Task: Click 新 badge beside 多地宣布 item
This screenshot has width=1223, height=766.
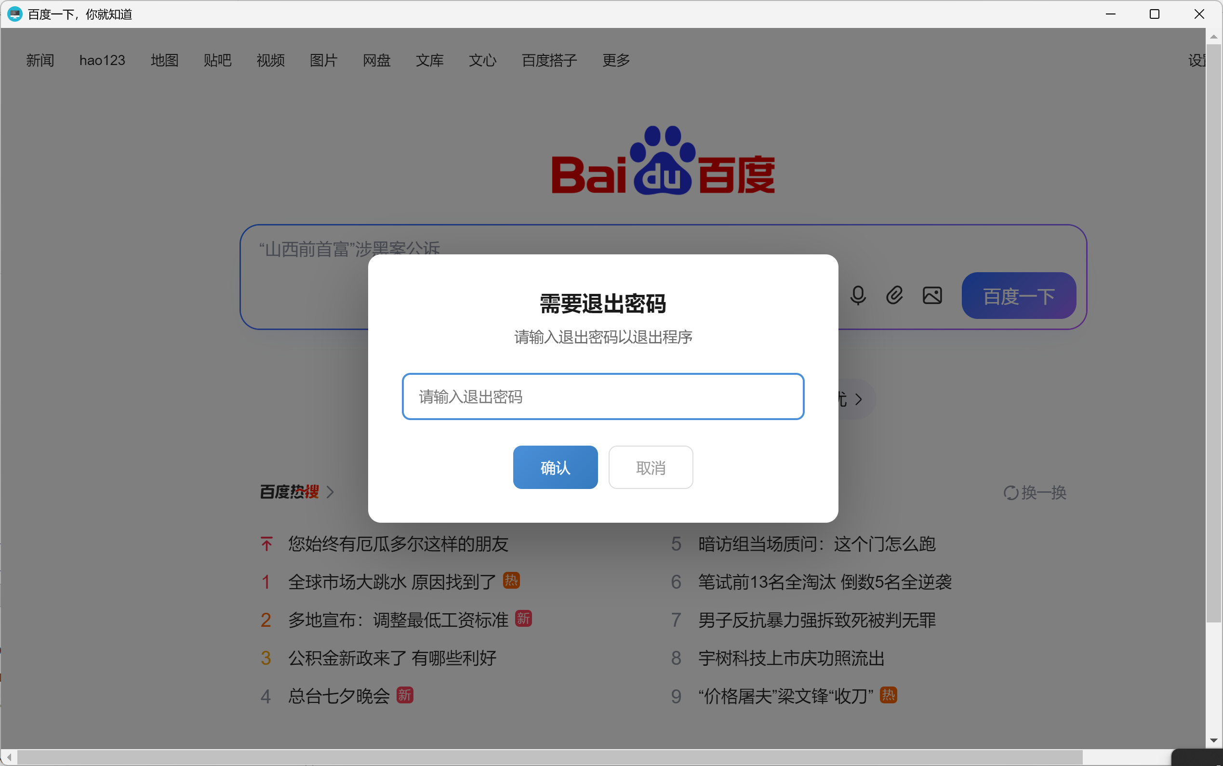Action: coord(523,619)
